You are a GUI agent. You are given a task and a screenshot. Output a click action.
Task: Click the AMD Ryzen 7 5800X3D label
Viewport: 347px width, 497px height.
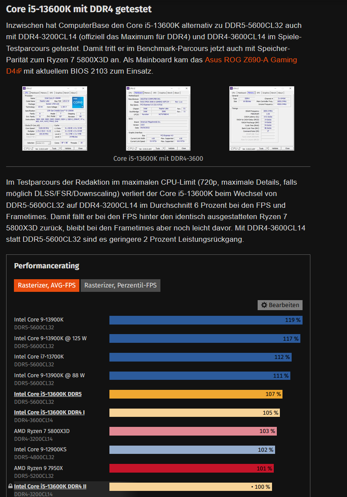42,431
